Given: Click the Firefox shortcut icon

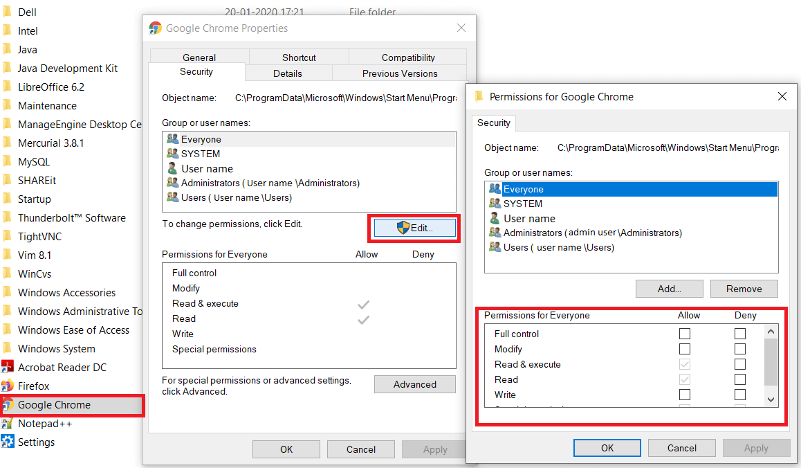Looking at the screenshot, I should click(x=7, y=386).
